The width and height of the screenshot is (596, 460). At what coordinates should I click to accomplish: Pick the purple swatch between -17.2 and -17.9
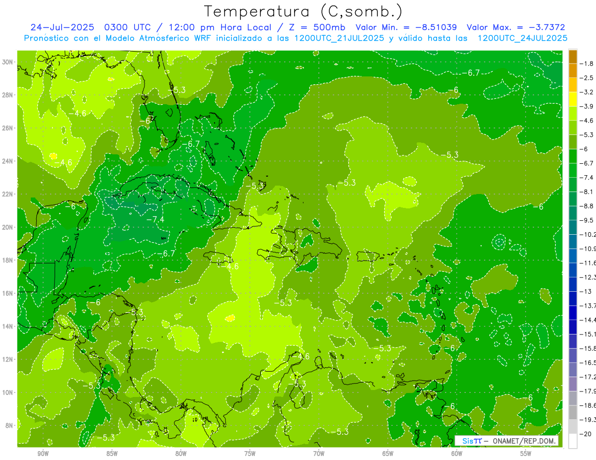click(x=573, y=384)
